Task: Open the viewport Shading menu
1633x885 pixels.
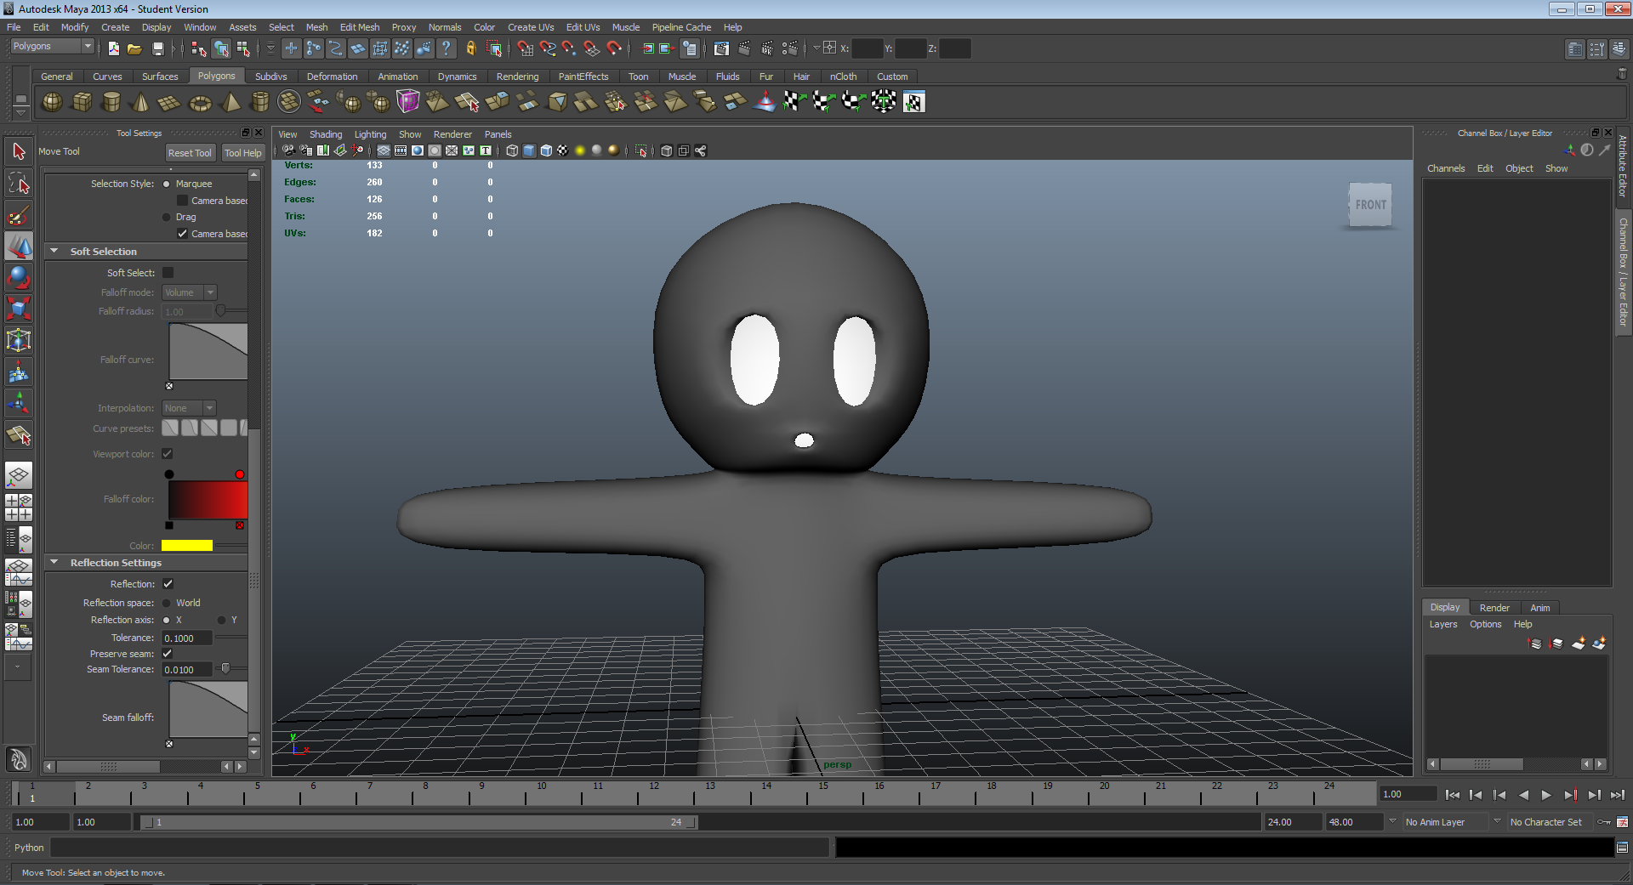Action: [x=326, y=134]
